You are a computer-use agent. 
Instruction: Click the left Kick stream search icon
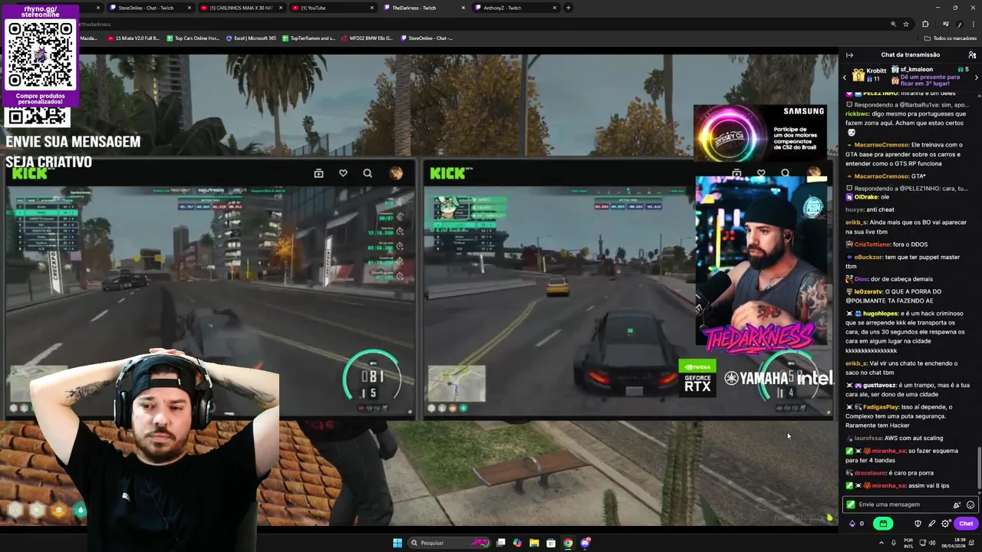tap(367, 173)
